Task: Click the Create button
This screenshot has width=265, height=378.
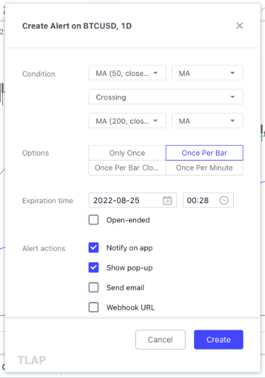Action: [x=218, y=340]
